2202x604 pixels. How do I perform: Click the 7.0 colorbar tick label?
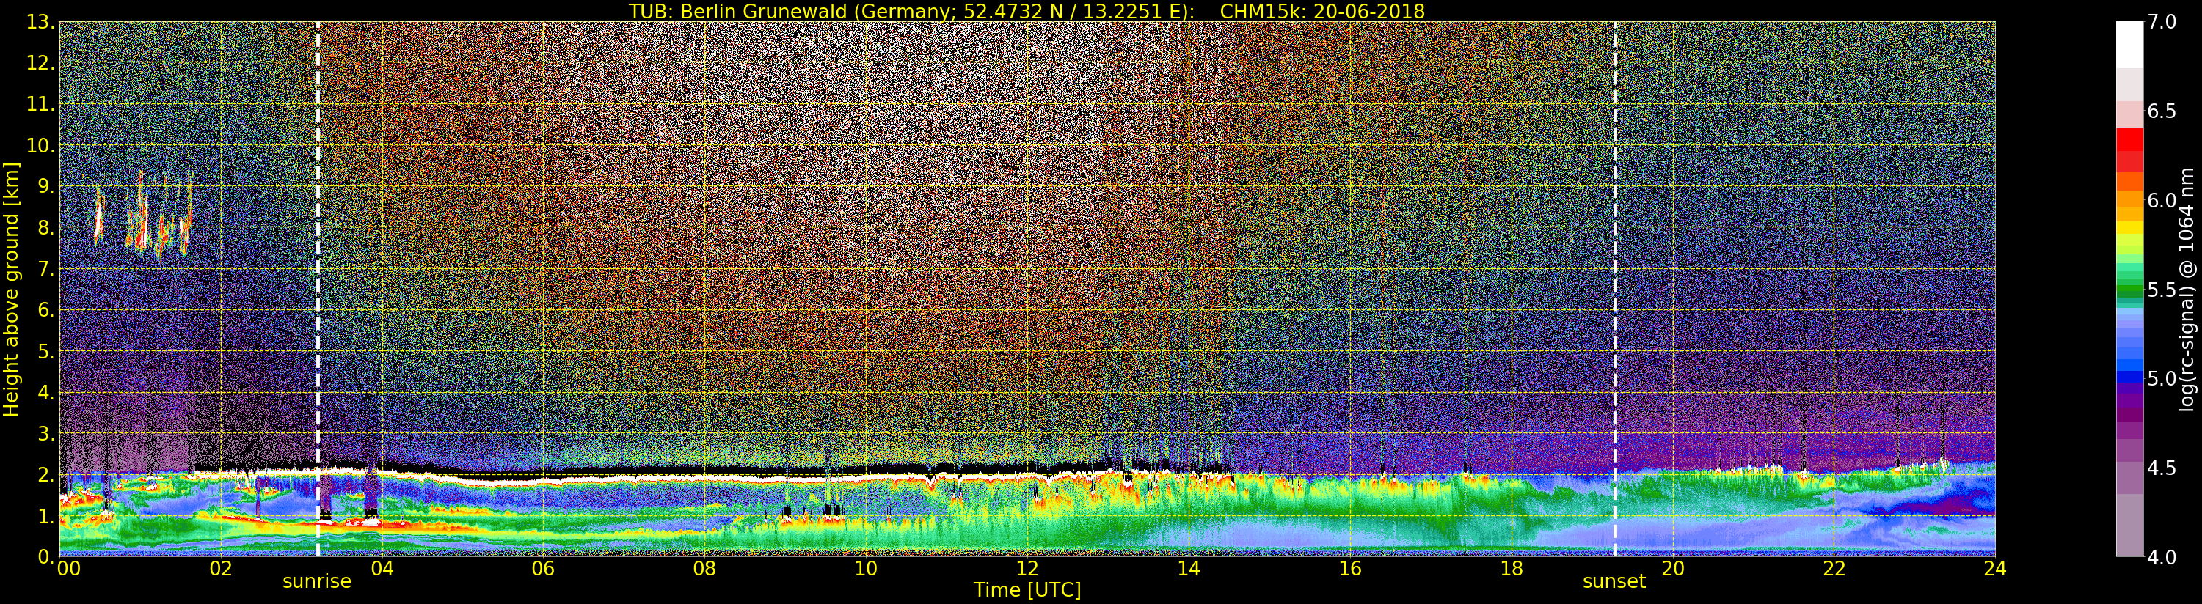(2162, 22)
